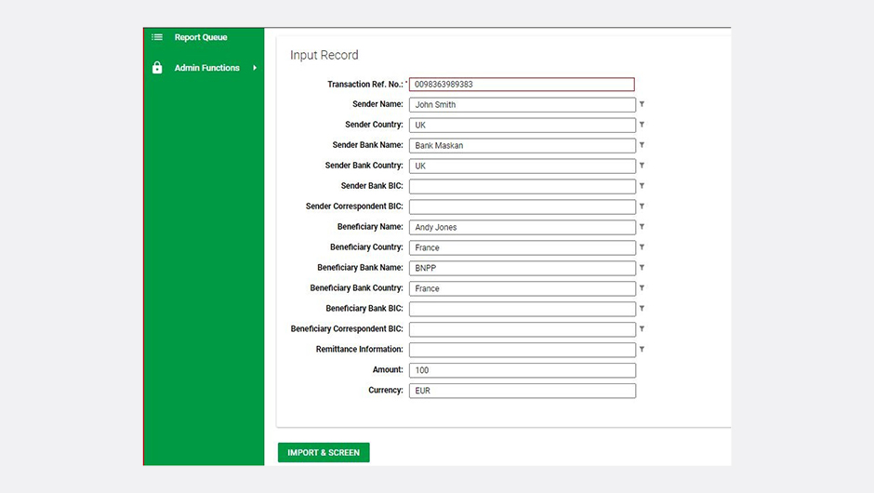The width and height of the screenshot is (874, 493).
Task: Click the empty Beneficiary Bank BIC field
Action: 523,309
